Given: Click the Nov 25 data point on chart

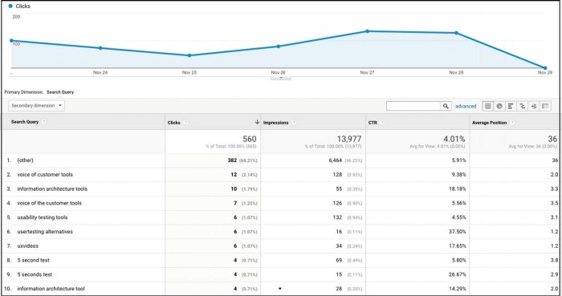Looking at the screenshot, I should tap(189, 55).
